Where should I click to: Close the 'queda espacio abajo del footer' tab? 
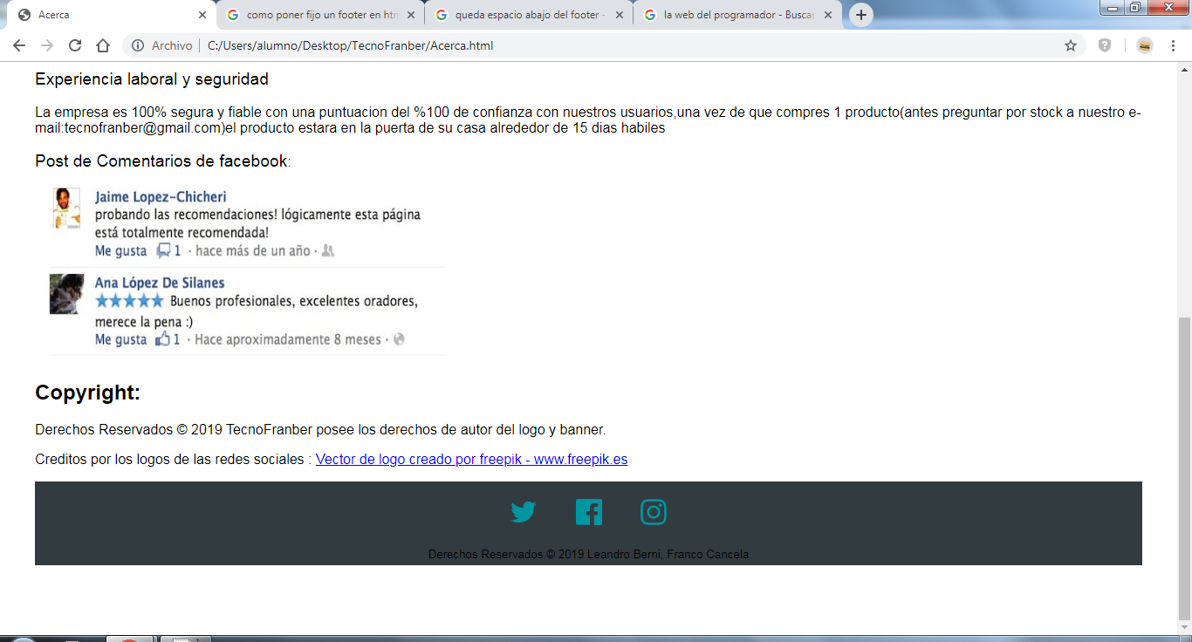(620, 15)
